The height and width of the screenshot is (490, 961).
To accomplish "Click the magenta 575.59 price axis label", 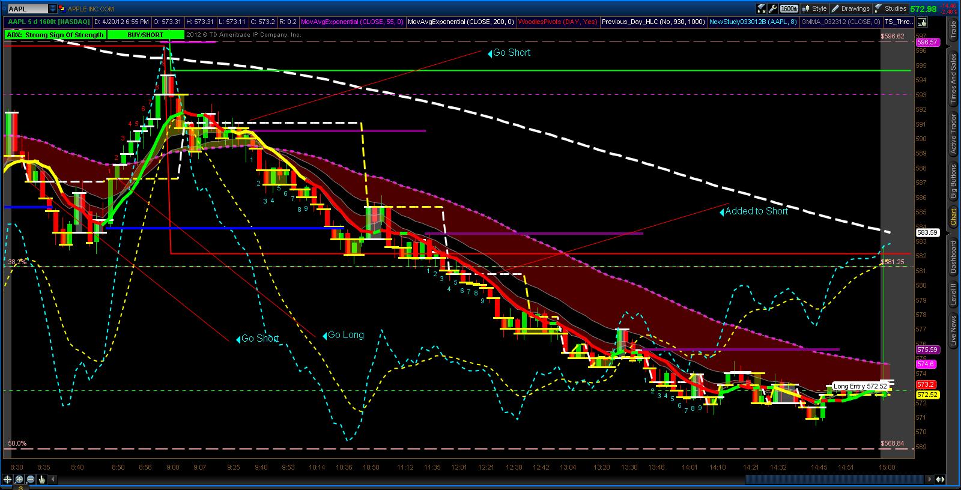I will pyautogui.click(x=927, y=349).
